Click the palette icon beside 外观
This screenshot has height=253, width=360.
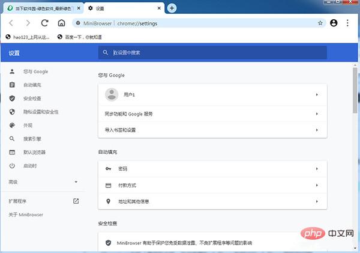pos(12,126)
